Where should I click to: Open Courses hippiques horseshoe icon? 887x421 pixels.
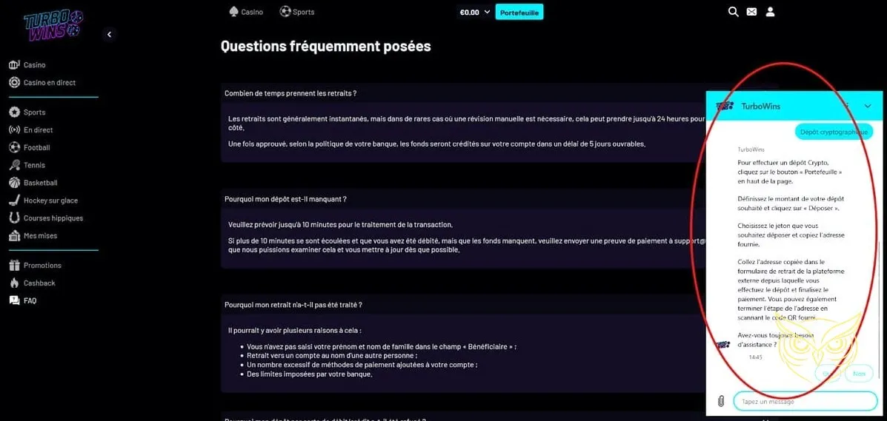click(14, 218)
